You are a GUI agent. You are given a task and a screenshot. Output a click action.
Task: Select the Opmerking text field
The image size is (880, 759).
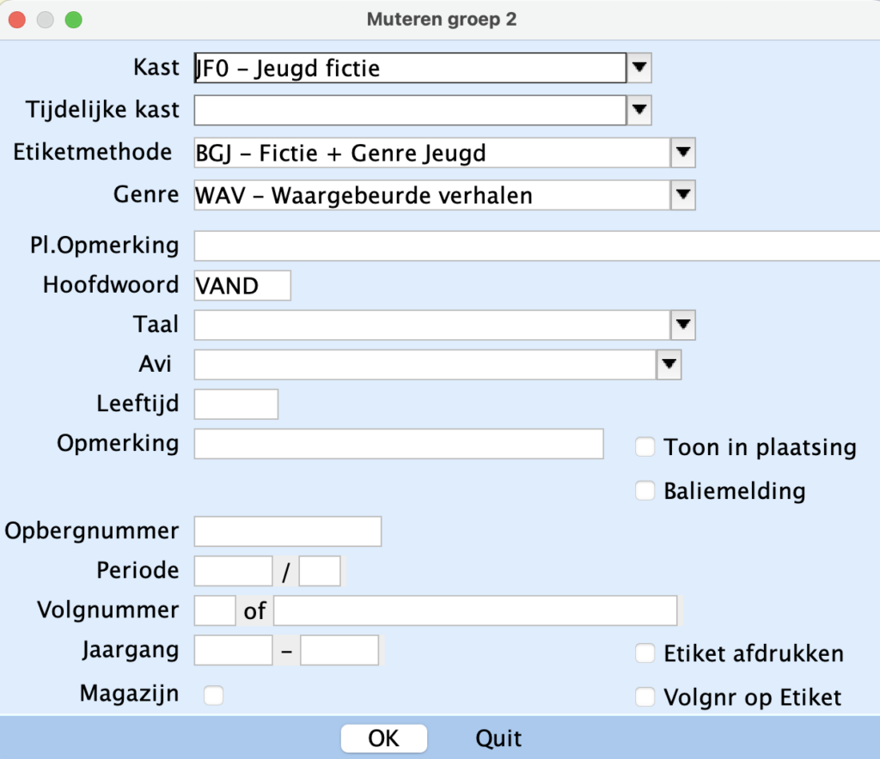point(399,444)
